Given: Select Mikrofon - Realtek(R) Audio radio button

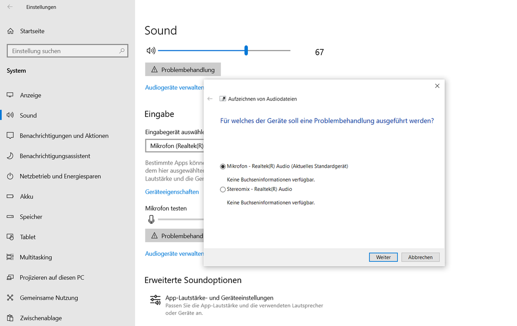Looking at the screenshot, I should coord(223,167).
